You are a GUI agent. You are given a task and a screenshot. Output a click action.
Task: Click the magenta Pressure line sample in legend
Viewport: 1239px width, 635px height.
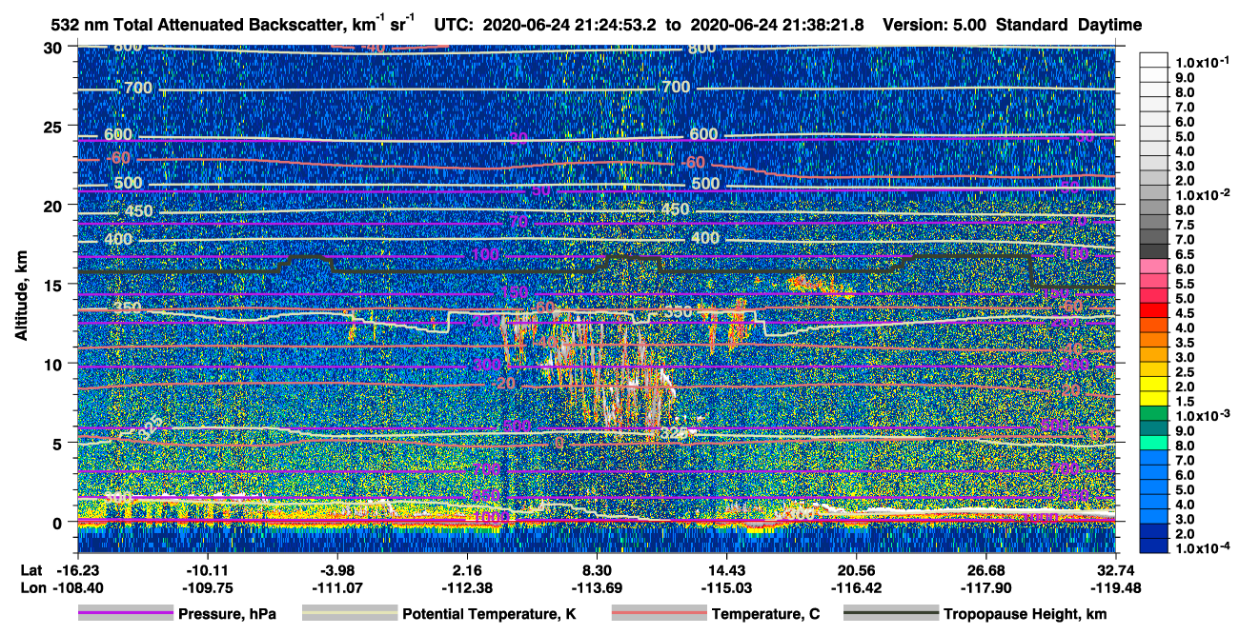pyautogui.click(x=125, y=614)
